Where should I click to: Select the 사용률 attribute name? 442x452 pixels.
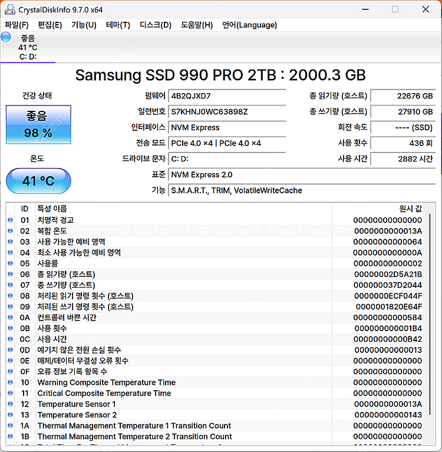point(48,263)
